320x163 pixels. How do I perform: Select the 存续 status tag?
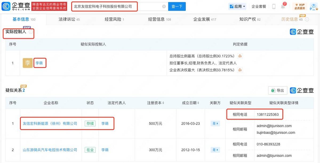pos(90,124)
